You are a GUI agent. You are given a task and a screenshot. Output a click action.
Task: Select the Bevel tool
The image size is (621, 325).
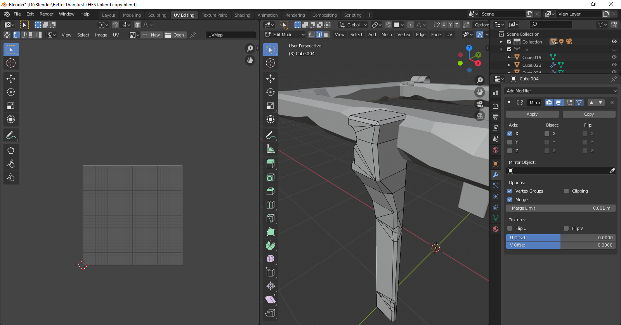tap(271, 191)
